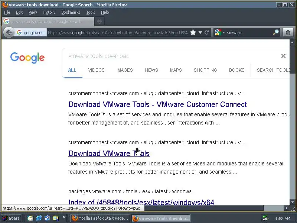Switch to the VIDEOS results tab
Image resolution: width=297 pixels, height=223 pixels.
96,70
